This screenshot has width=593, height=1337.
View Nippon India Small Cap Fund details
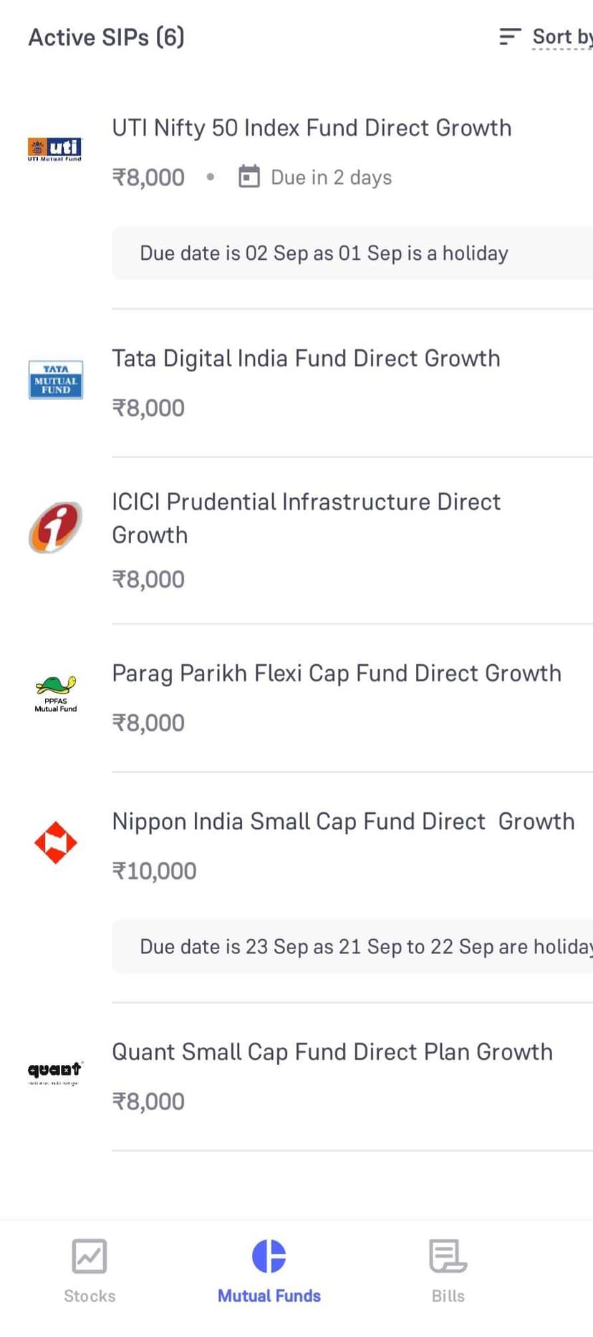pos(343,822)
